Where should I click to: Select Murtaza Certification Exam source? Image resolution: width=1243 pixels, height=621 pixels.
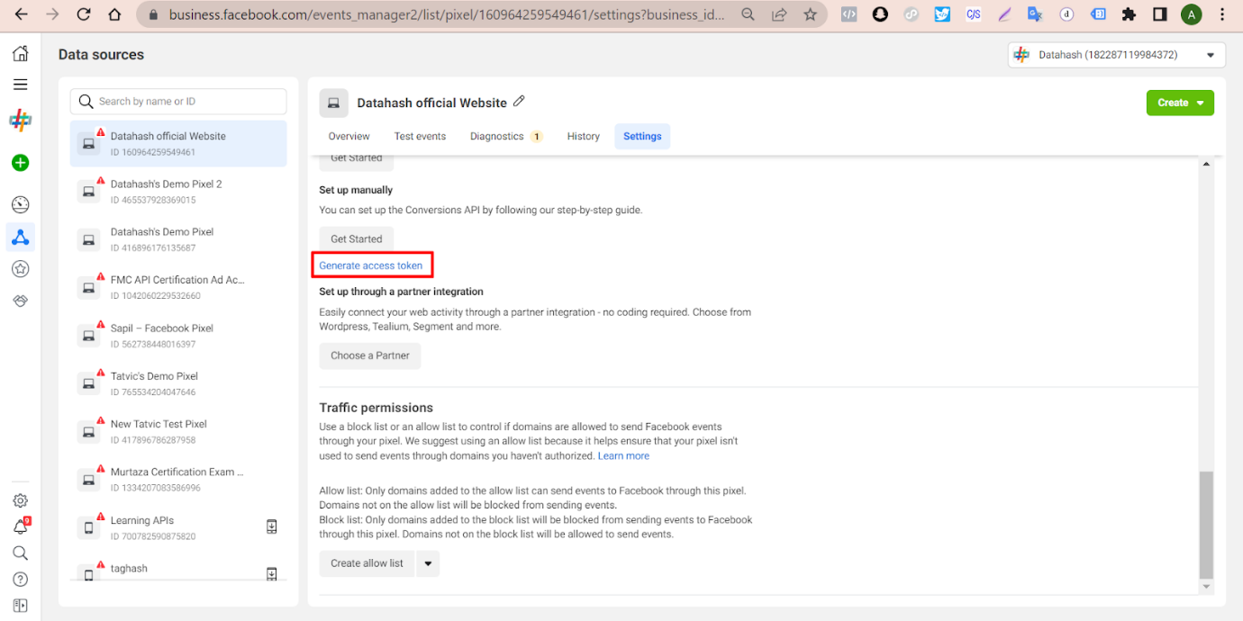(178, 480)
